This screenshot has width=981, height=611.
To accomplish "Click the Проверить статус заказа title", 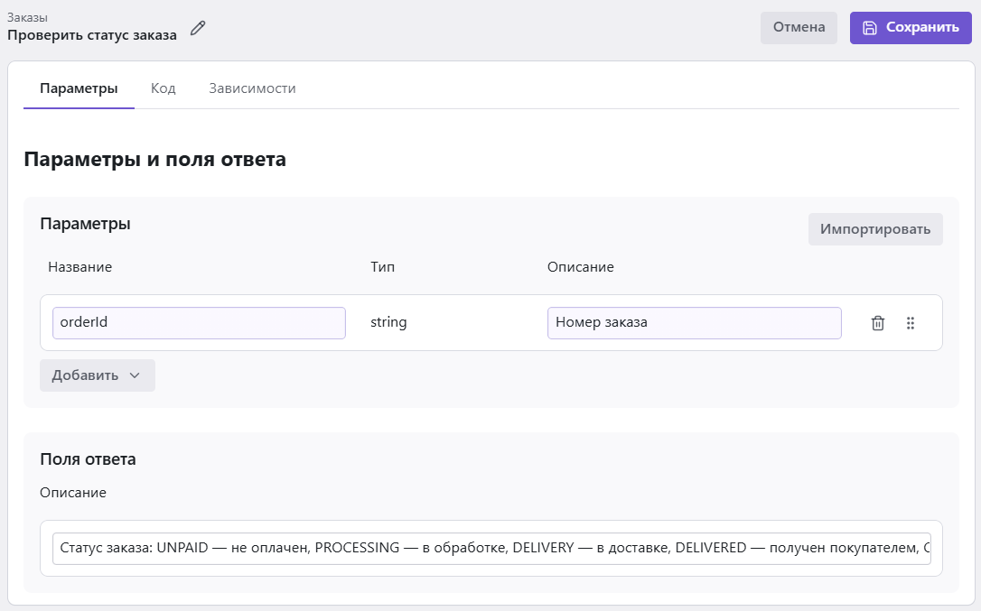I will point(92,35).
